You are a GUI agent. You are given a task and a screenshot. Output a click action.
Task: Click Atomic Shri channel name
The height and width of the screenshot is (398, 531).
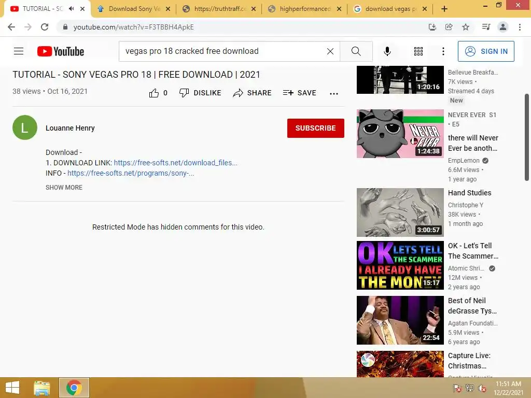pos(466,268)
